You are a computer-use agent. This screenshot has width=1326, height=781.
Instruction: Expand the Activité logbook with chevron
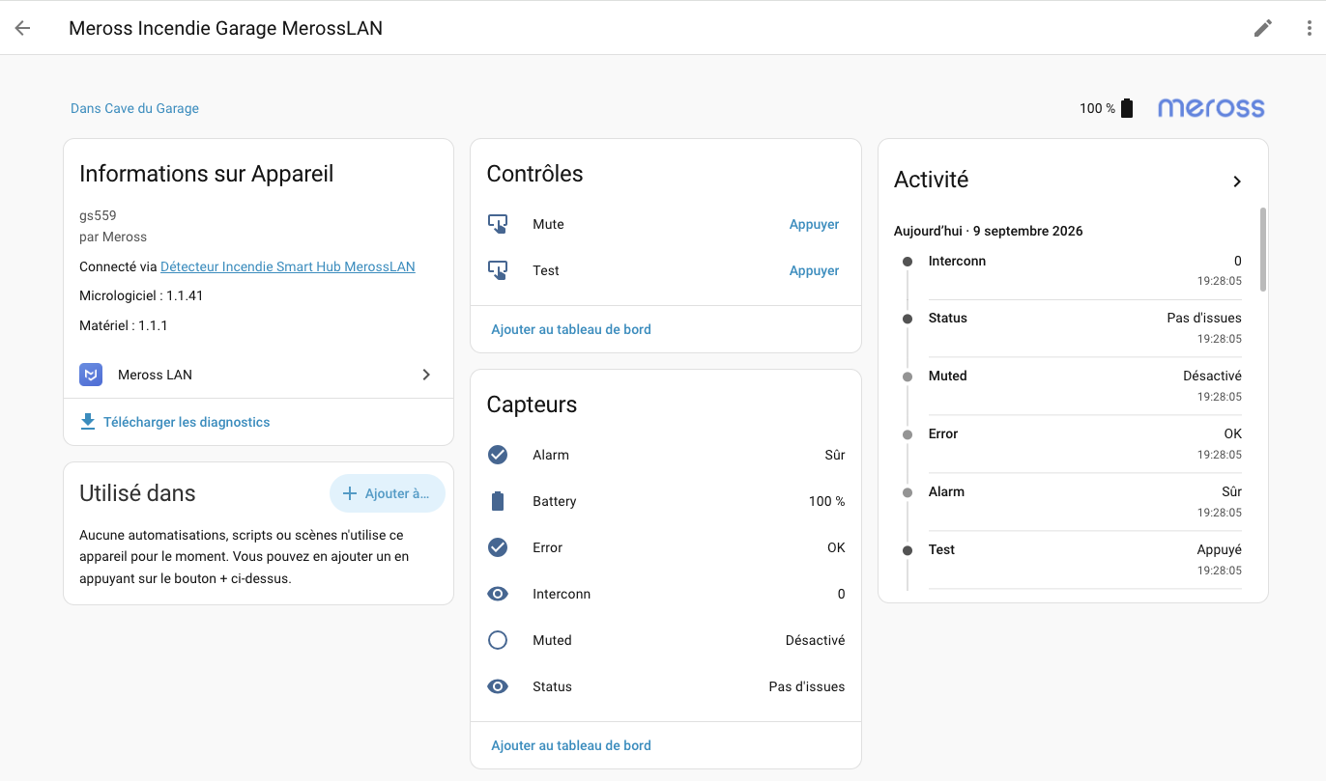[x=1237, y=181]
